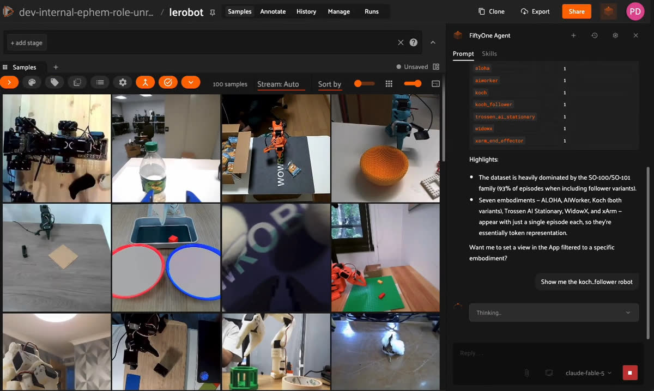Click the split layout icon beside Unsaved
This screenshot has width=654, height=391.
coord(436,66)
